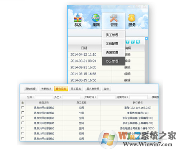Switch to the 黑名单管理 tab
Screen dimensions: 179x150
(x=93, y=89)
